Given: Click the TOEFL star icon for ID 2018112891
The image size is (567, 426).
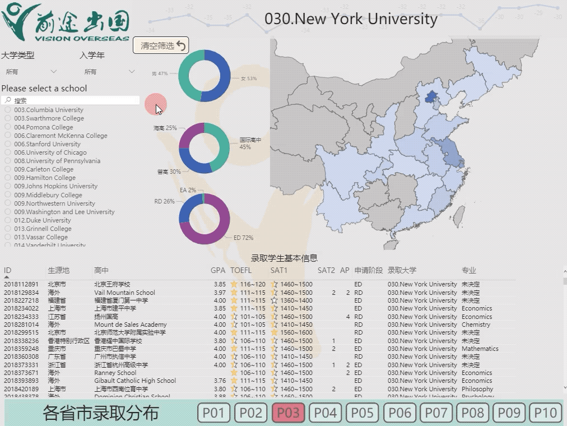Looking at the screenshot, I should (234, 285).
